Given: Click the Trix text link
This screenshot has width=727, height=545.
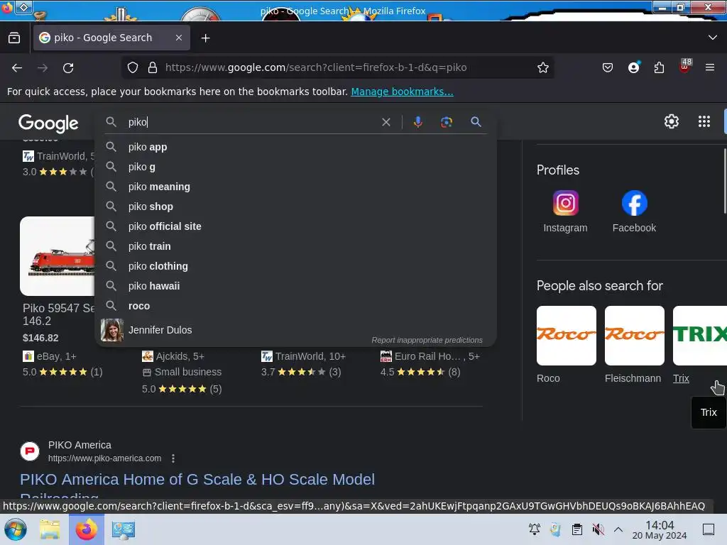Looking at the screenshot, I should click(x=681, y=379).
